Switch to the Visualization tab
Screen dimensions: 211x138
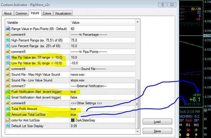click(x=63, y=13)
